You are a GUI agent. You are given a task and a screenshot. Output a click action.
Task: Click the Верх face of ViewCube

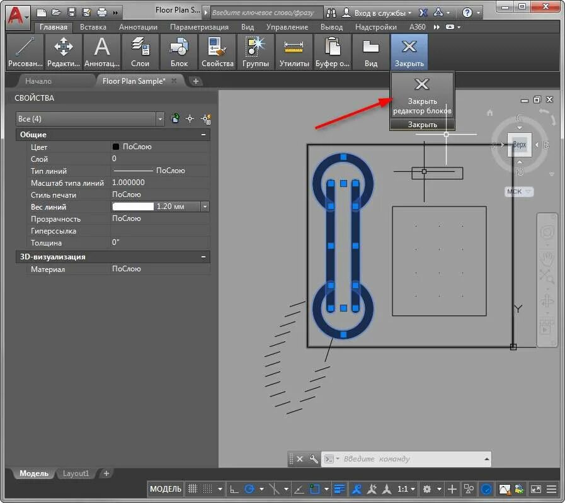pos(519,144)
